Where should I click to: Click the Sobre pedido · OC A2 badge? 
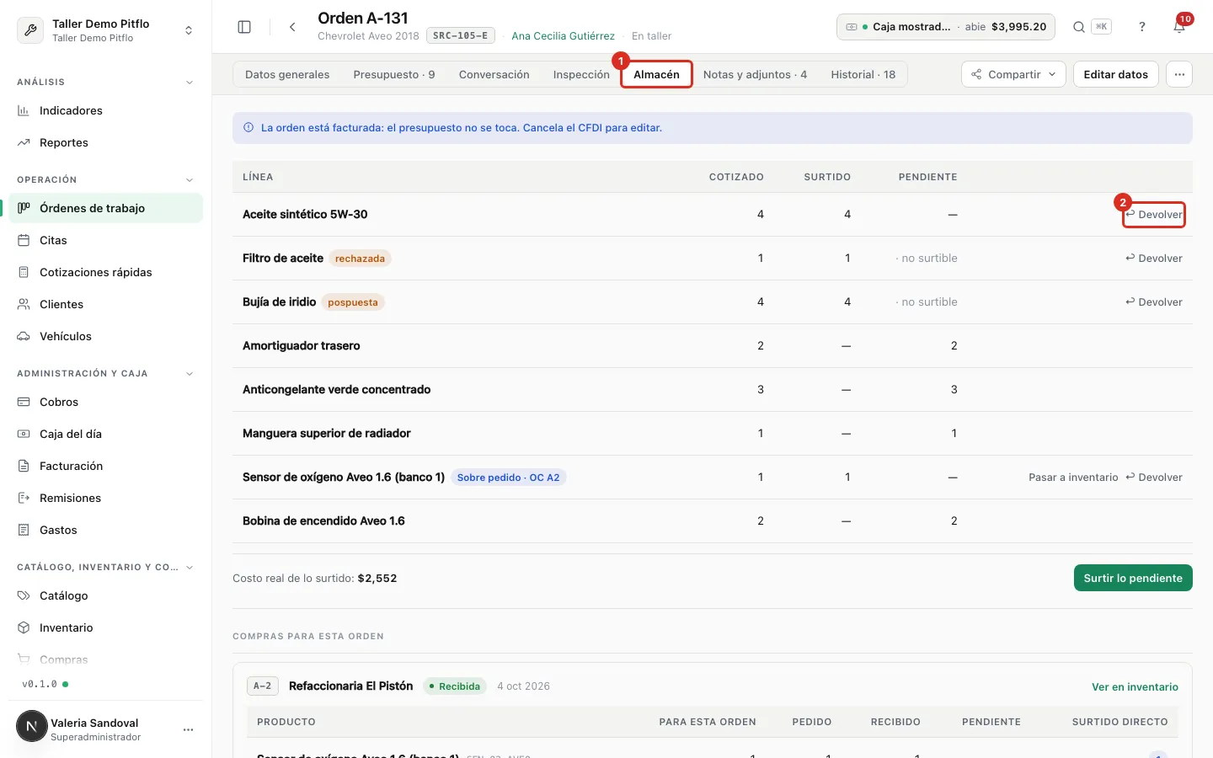point(508,478)
